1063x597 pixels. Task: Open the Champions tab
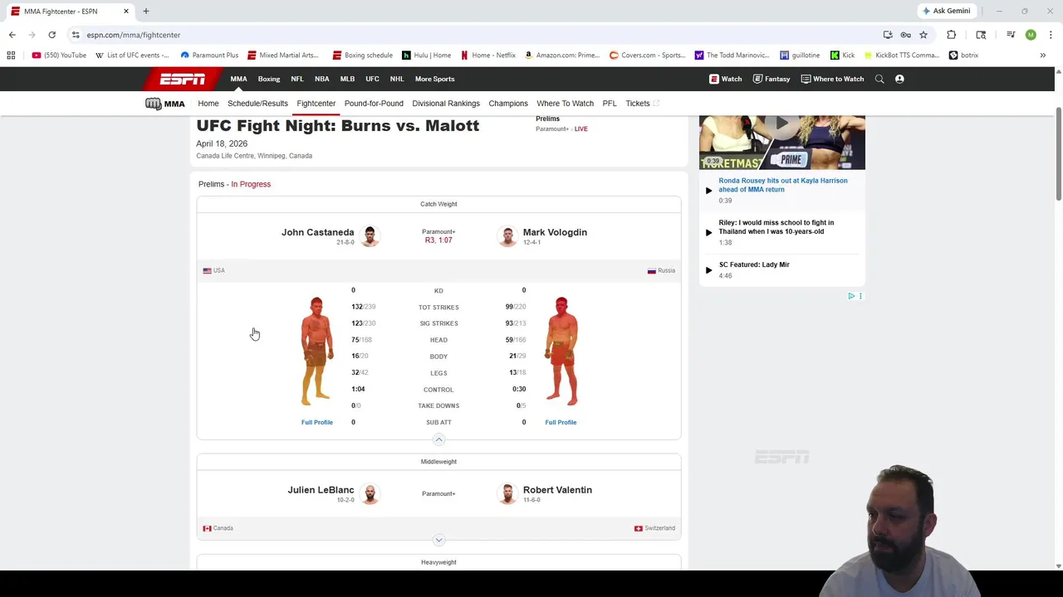(508, 104)
